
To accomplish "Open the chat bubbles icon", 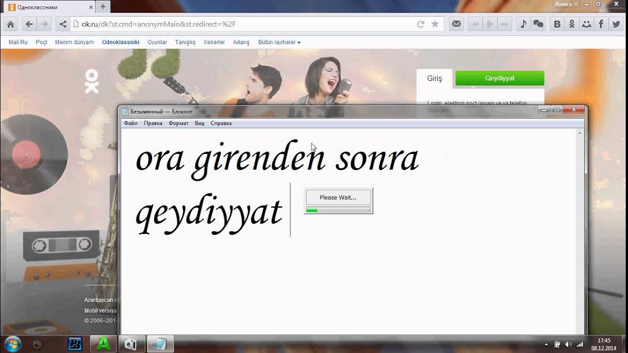I will [x=538, y=24].
